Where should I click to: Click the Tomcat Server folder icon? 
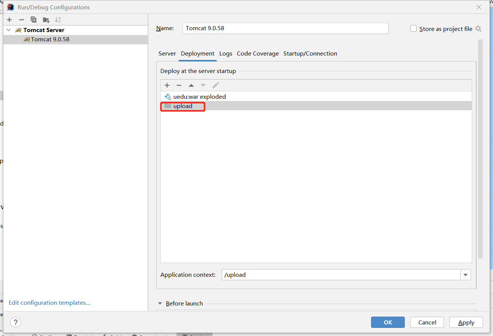[x=18, y=30]
